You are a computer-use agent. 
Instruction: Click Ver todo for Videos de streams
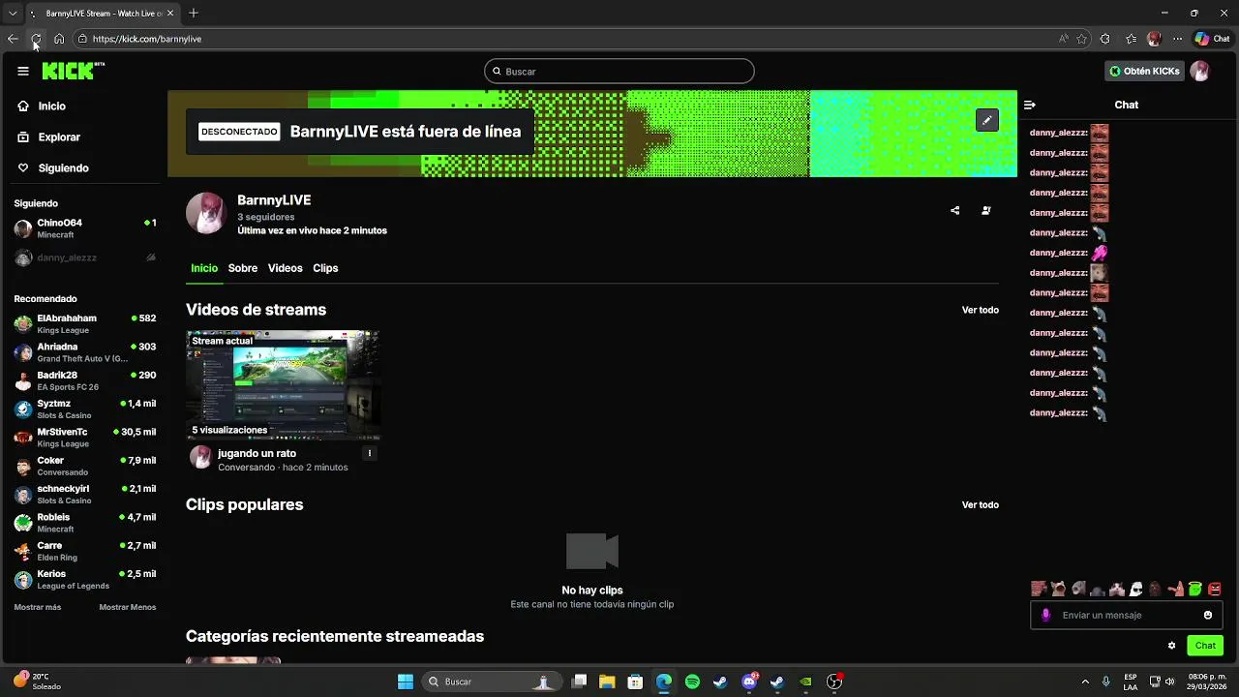[980, 310]
